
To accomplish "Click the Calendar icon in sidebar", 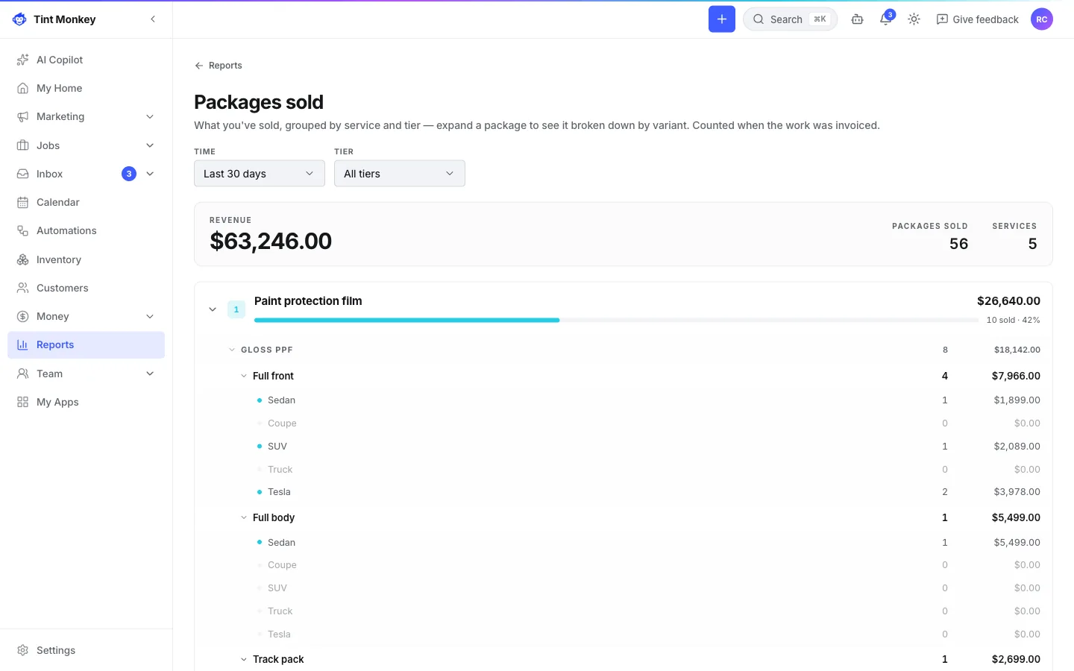I will point(23,202).
